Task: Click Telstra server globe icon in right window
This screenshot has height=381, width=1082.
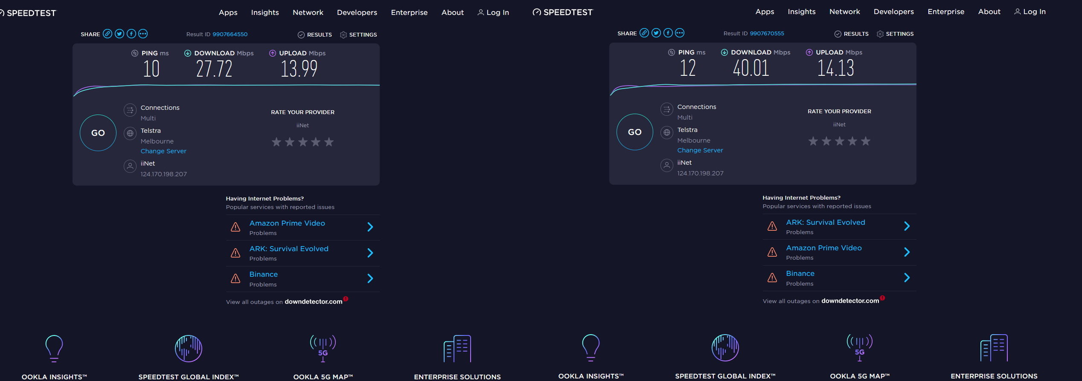Action: pyautogui.click(x=667, y=132)
